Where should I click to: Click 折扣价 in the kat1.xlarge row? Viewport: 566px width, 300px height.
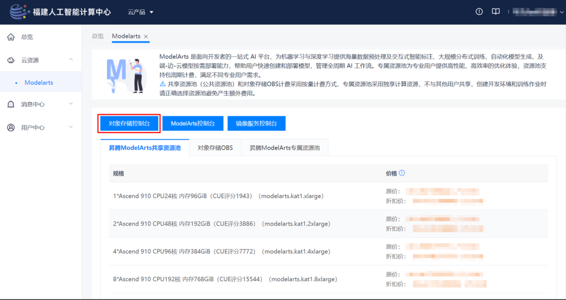click(x=396, y=201)
